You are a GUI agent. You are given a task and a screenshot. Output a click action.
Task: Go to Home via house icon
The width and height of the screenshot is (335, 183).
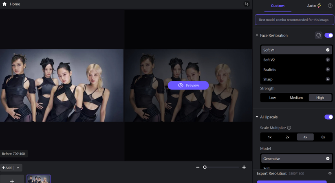pyautogui.click(x=4, y=4)
